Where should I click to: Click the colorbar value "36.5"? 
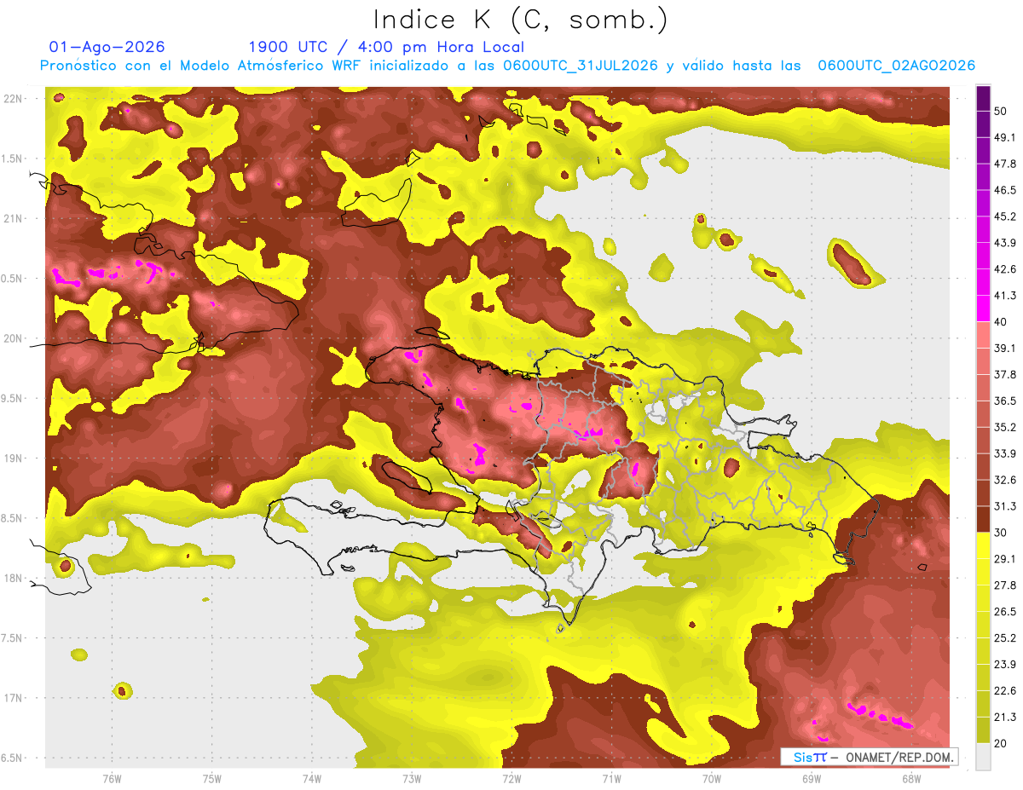point(1004,401)
